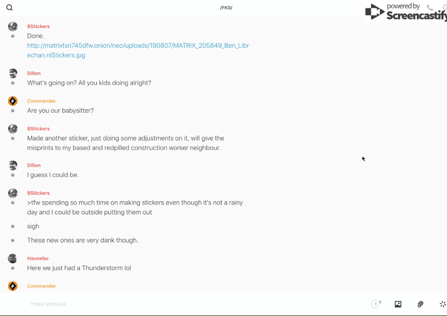Click Dillon's avatar beside 'What's going on?'
This screenshot has height=316, width=447.
(x=13, y=73)
